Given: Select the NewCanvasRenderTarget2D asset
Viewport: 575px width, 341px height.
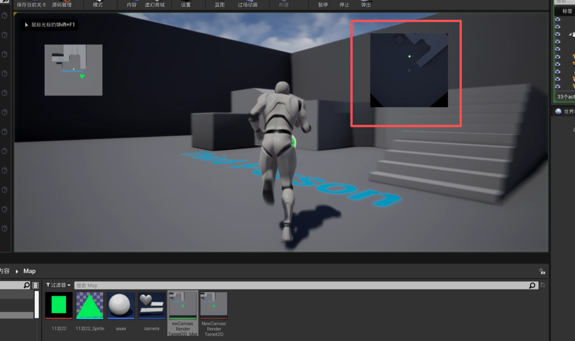Looking at the screenshot, I should coord(214,314).
